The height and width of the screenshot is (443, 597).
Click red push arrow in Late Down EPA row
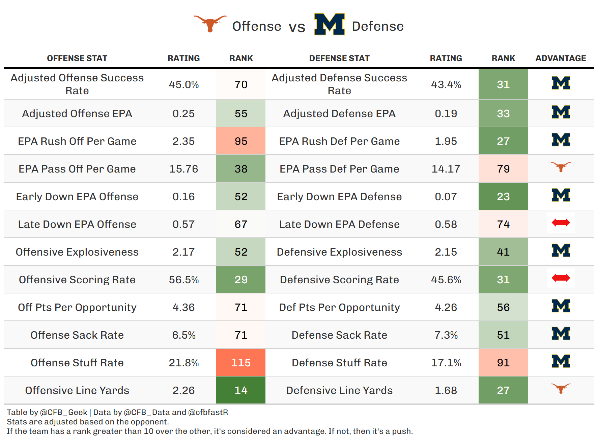[561, 223]
